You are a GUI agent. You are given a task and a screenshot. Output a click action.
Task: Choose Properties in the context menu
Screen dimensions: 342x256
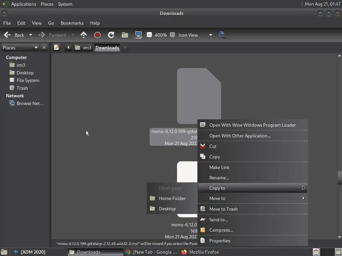coord(252,241)
